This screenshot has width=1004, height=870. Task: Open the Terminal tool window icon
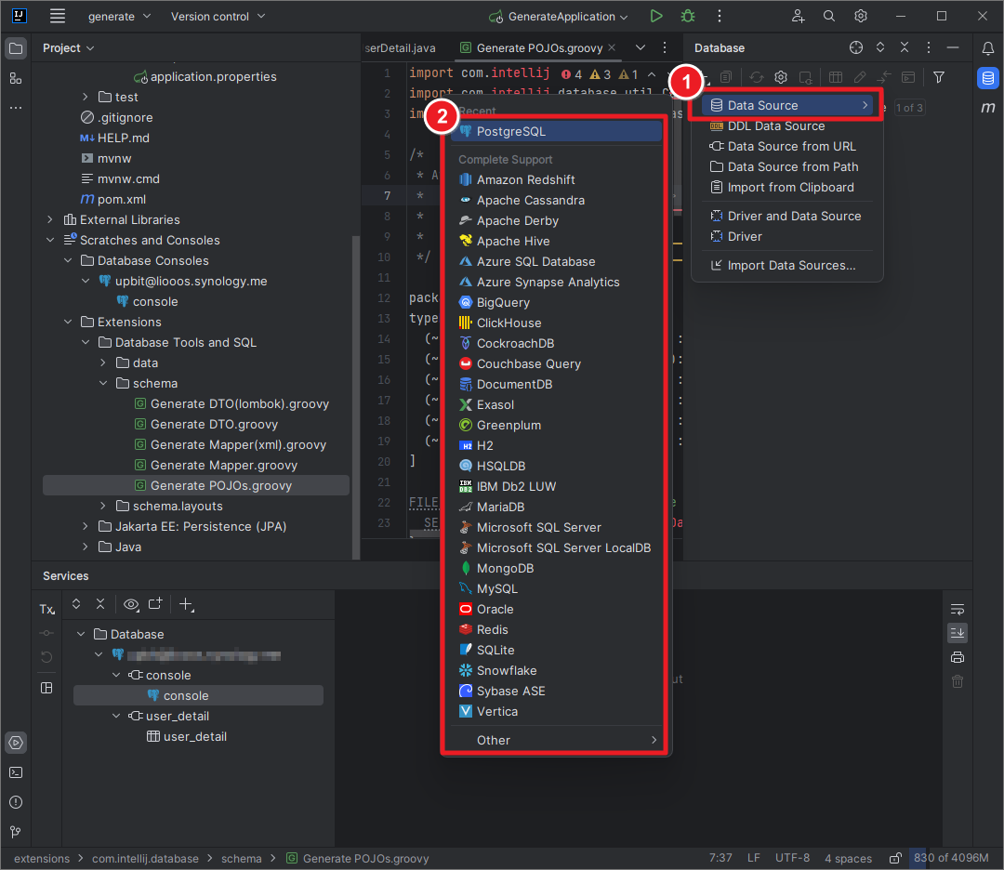pyautogui.click(x=16, y=772)
